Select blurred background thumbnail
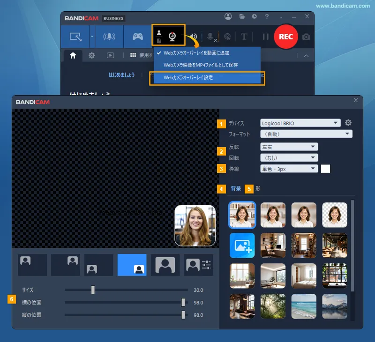This screenshot has height=342, width=375. click(273, 215)
